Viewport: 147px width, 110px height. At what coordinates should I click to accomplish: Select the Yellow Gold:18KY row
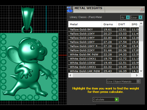click(104, 42)
